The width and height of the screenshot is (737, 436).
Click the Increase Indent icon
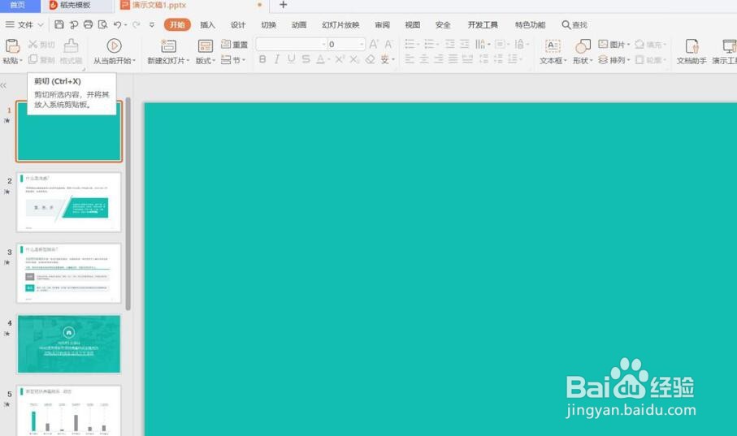click(x=465, y=44)
